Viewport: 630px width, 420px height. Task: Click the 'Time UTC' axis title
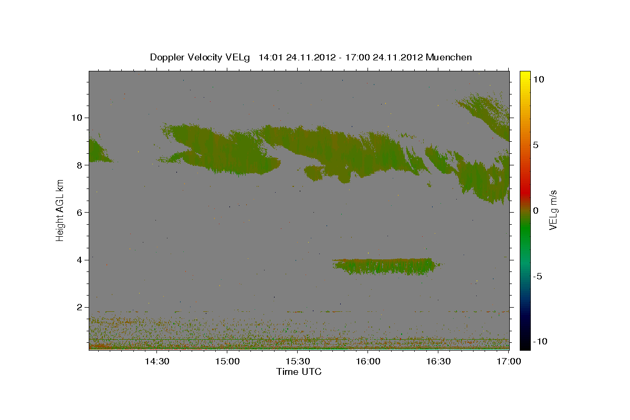[299, 372]
